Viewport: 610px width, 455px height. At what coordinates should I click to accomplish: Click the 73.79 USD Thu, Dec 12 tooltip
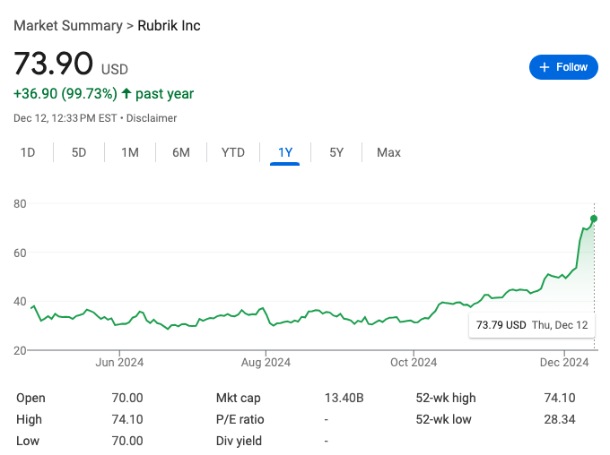click(x=532, y=325)
